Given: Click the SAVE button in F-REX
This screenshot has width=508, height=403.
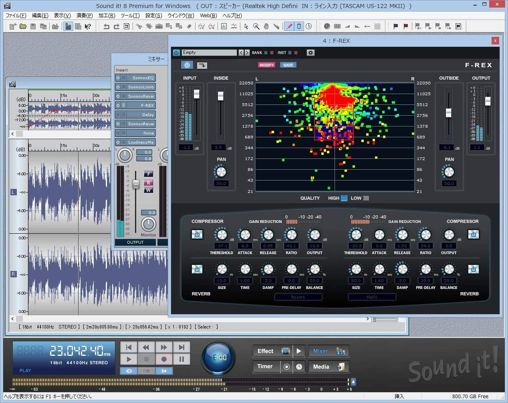Looking at the screenshot, I should point(288,65).
